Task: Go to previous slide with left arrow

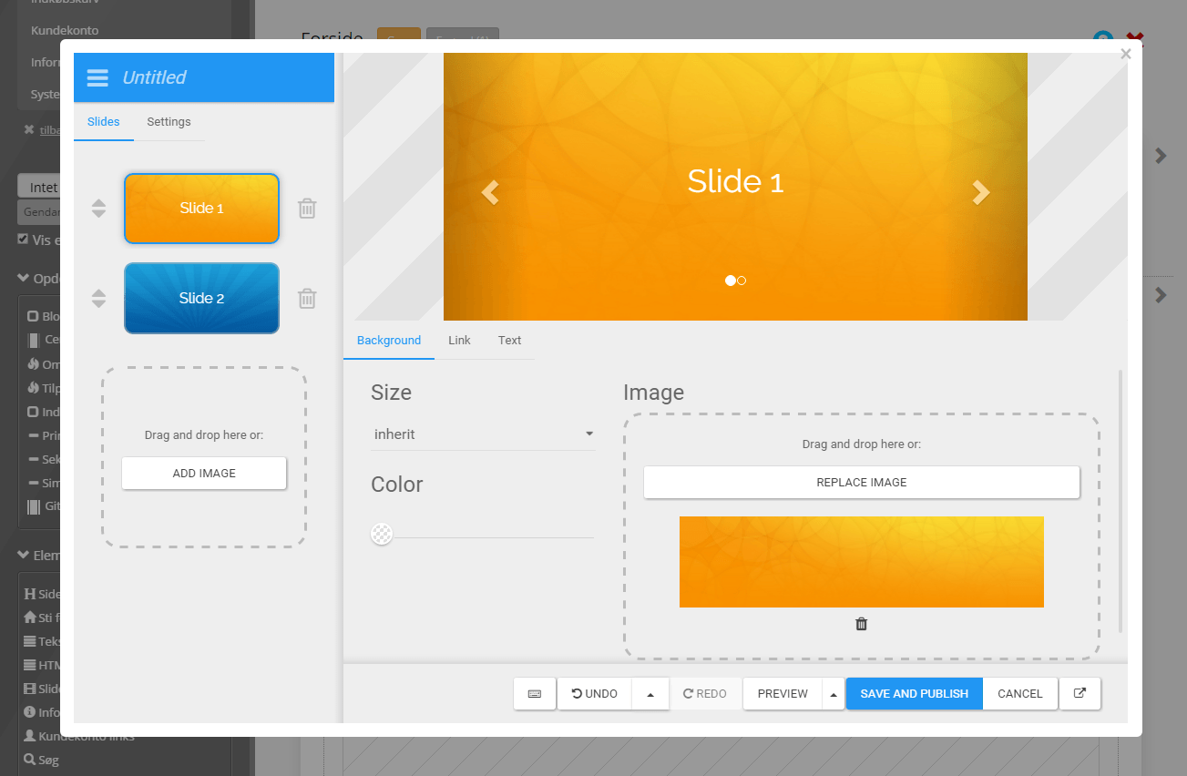Action: tap(490, 192)
